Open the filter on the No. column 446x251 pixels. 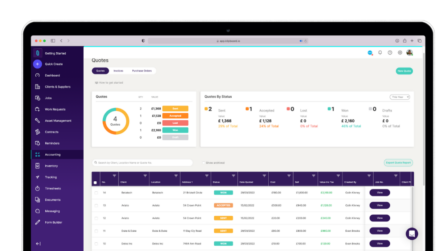[115, 176]
